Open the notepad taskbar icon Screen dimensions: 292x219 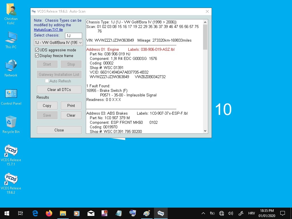point(119,213)
